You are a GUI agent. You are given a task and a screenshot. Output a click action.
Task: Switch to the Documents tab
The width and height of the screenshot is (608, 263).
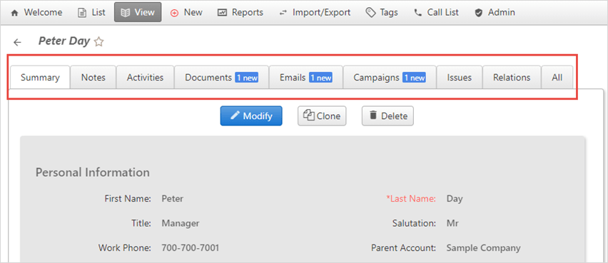(221, 77)
